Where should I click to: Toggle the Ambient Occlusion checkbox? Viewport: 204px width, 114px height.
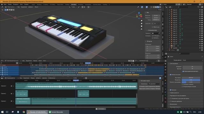pos(171,75)
